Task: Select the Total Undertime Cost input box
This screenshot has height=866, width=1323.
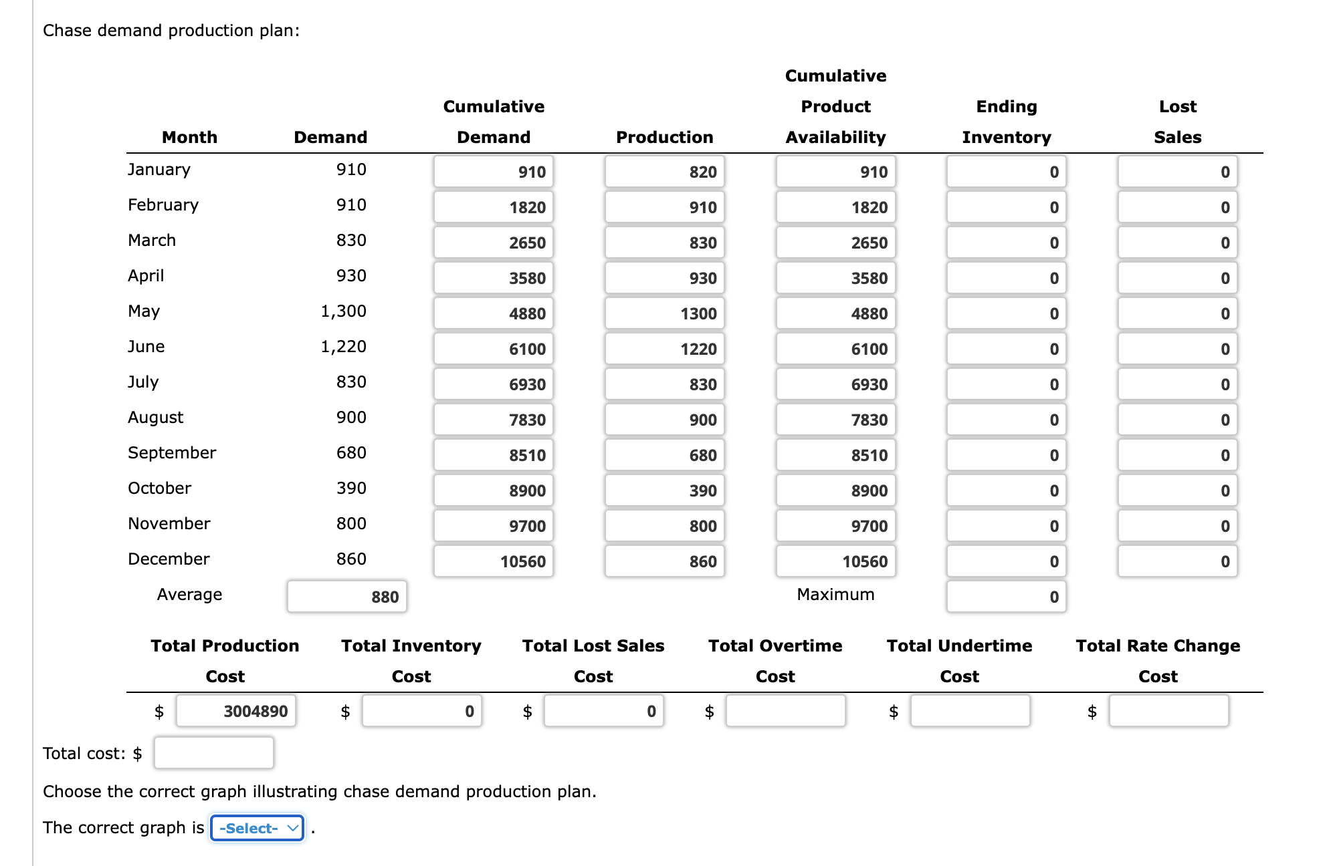Action: 969,711
